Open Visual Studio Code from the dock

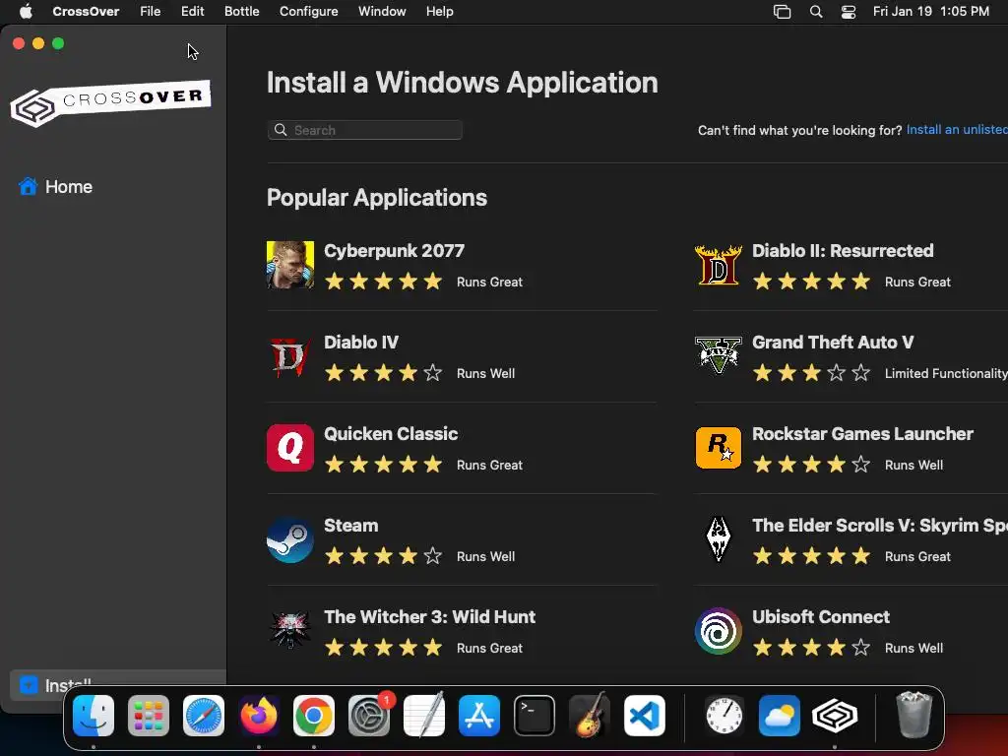tap(644, 716)
